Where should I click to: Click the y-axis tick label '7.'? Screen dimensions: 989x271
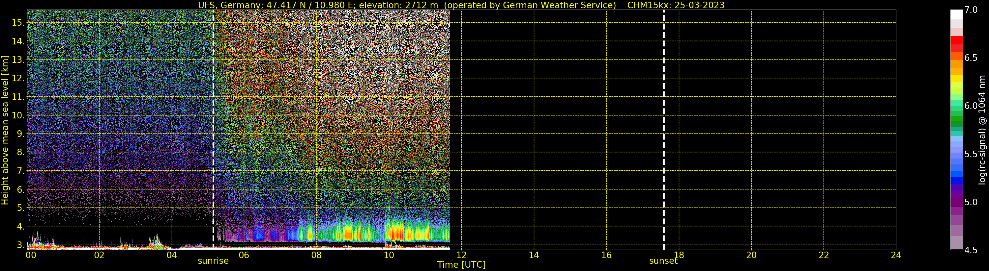click(21, 171)
